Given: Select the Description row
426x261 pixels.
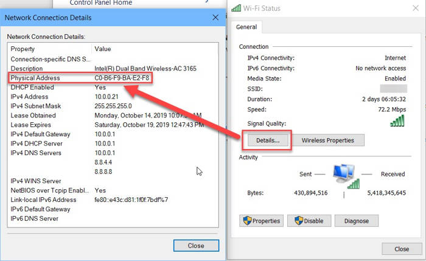Looking at the screenshot, I should (x=113, y=68).
